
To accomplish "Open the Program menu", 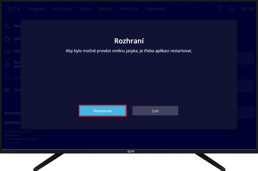I will [x=36, y=9].
